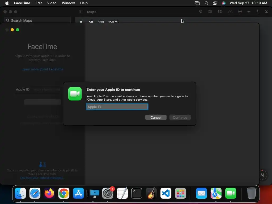Open the Apple menu
Screen dimensions: 272x204
tap(7, 3)
